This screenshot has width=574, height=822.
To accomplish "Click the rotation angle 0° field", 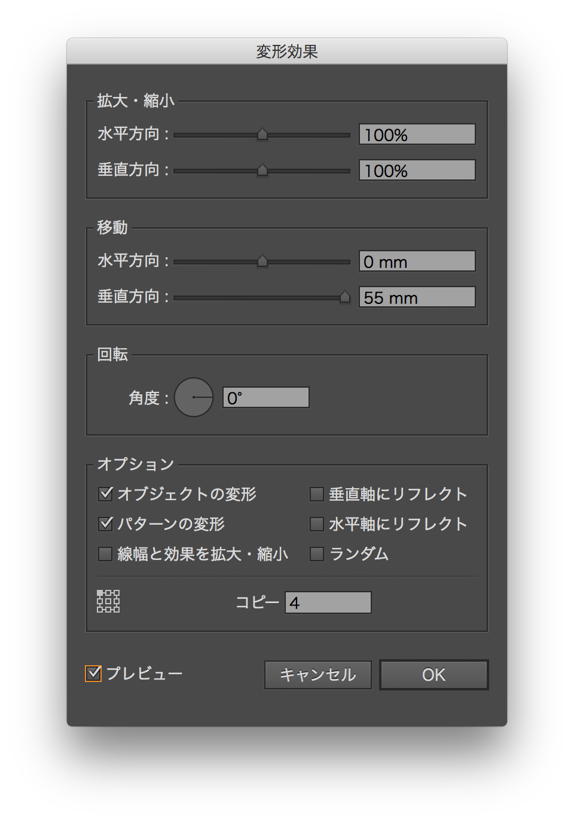I will (x=266, y=398).
